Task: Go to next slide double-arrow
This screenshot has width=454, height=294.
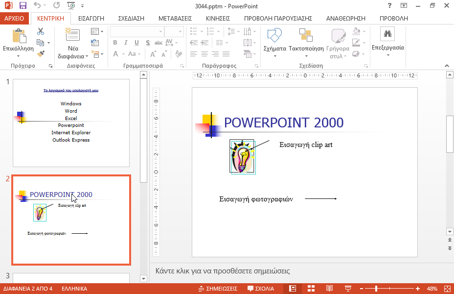Action: point(450,248)
